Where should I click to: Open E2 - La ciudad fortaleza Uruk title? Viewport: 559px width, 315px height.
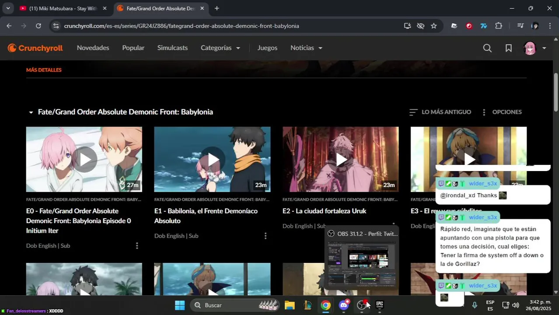click(325, 211)
